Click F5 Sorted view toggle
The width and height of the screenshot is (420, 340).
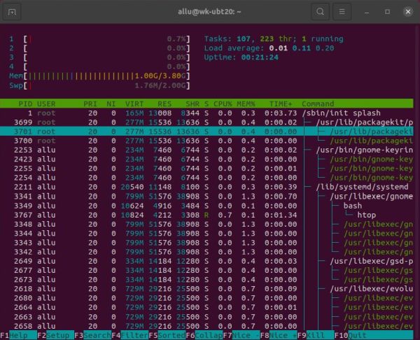pyautogui.click(x=167, y=335)
